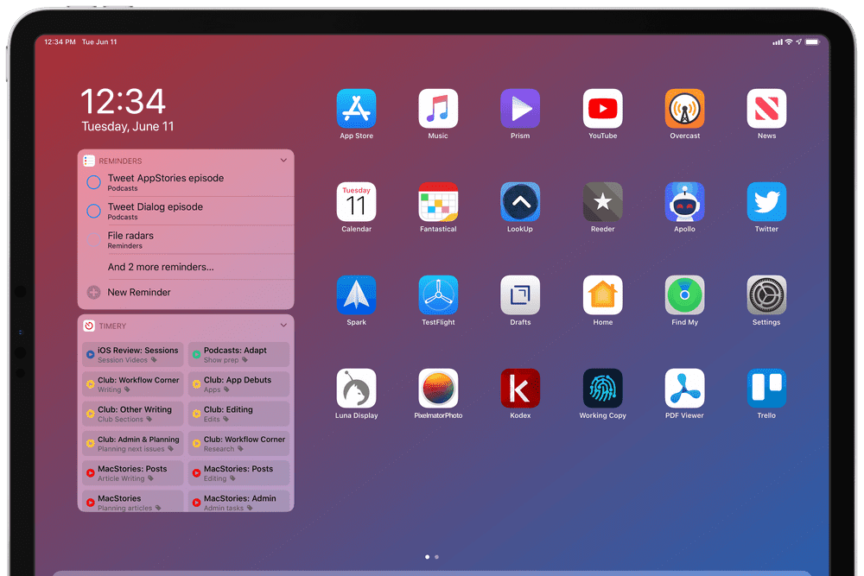Viewport: 864px width, 576px height.
Task: Launch Fantastical
Action: 438,202
